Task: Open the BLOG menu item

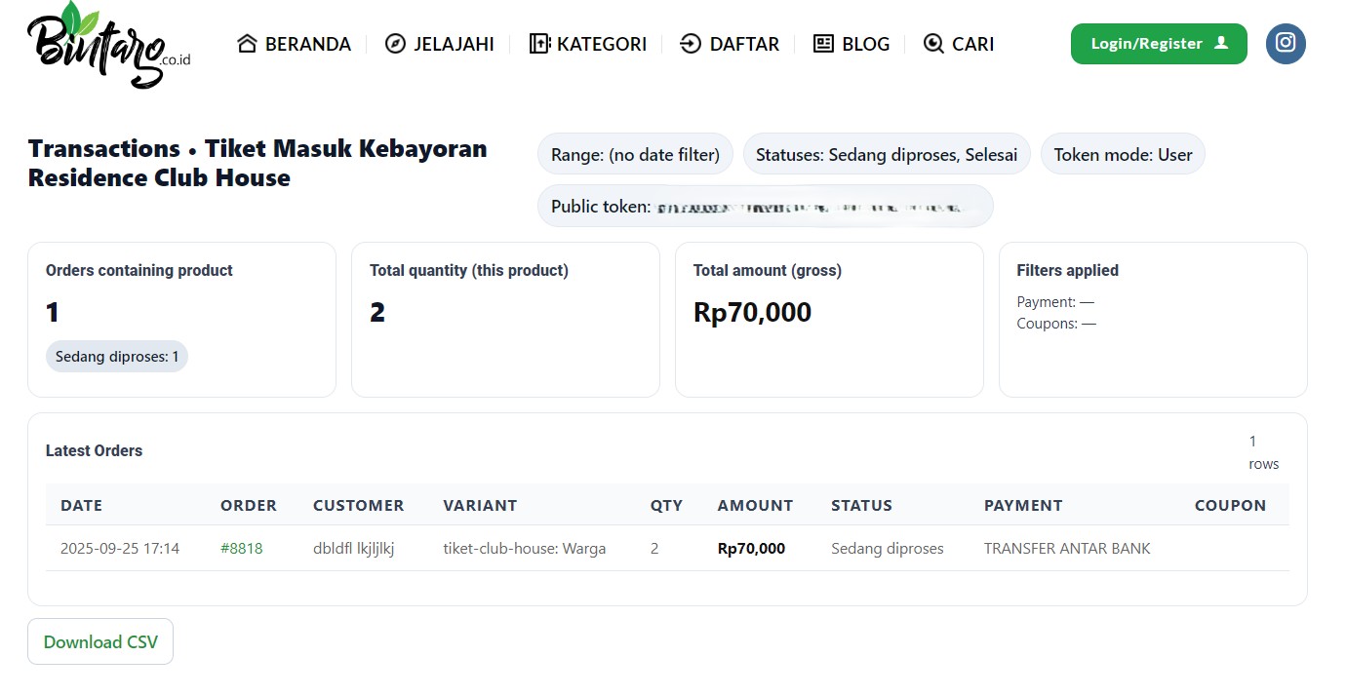Action: tap(866, 43)
